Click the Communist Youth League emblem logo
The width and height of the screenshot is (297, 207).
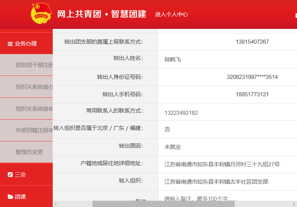(41, 14)
